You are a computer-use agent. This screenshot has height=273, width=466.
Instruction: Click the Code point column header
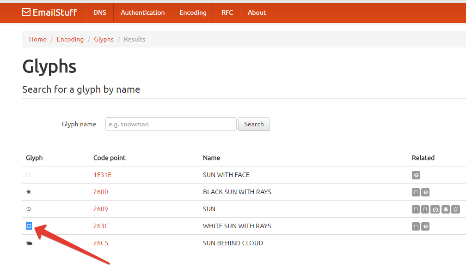click(x=110, y=158)
